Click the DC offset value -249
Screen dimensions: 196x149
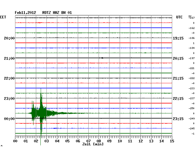pos(191,119)
